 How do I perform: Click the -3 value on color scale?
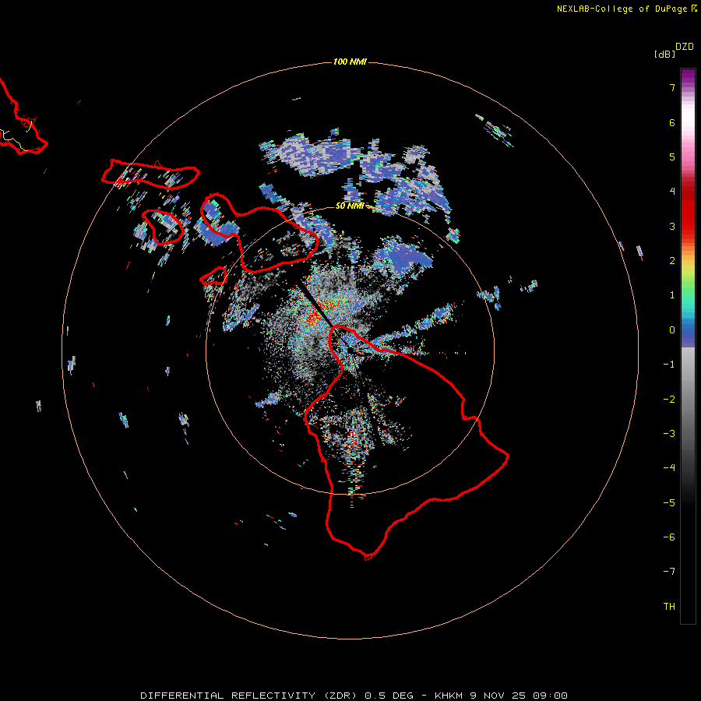(x=669, y=434)
